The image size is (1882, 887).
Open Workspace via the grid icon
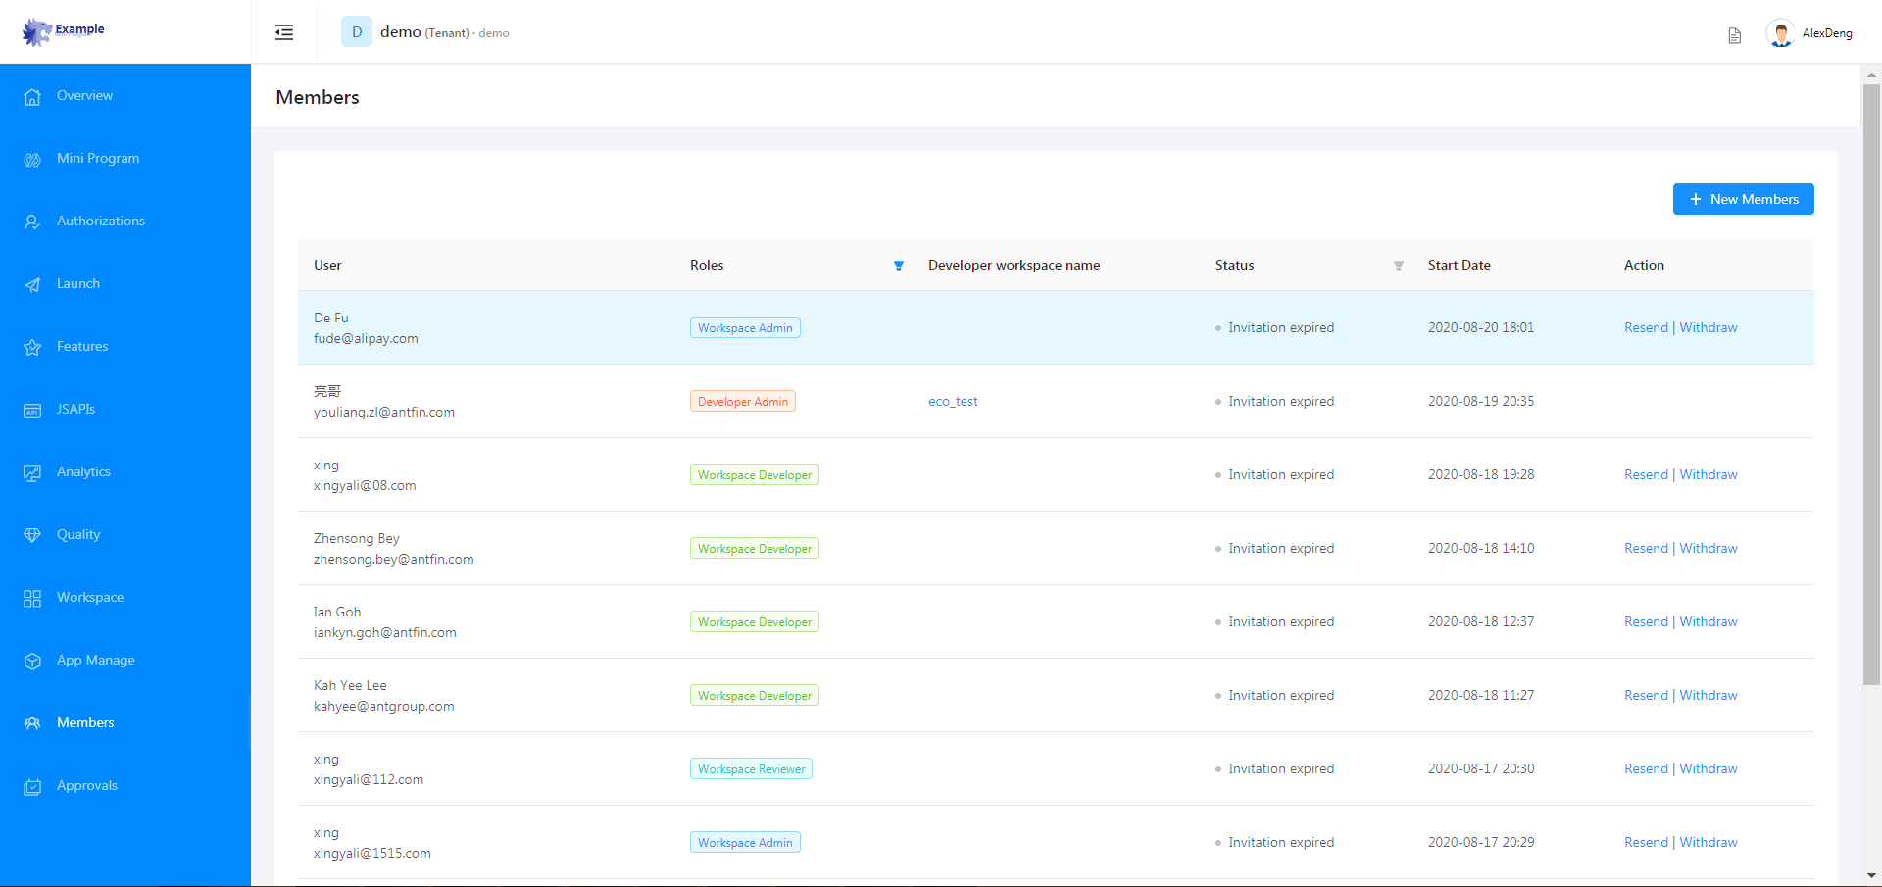[x=32, y=597]
